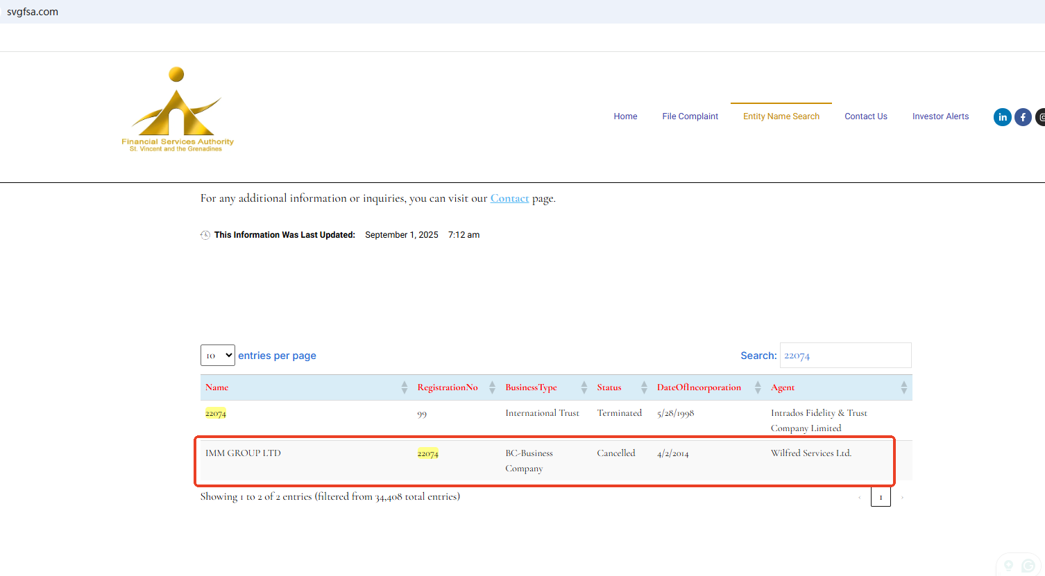Go to next page arrow in pagination
The image size is (1045, 576).
pos(902,497)
